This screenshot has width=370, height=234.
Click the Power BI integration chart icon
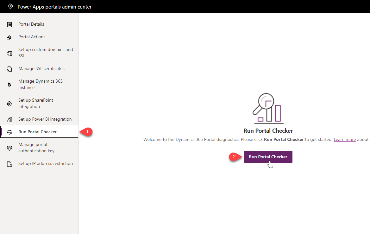click(9, 119)
